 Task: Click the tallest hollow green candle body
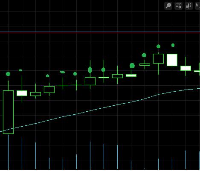click(8, 112)
